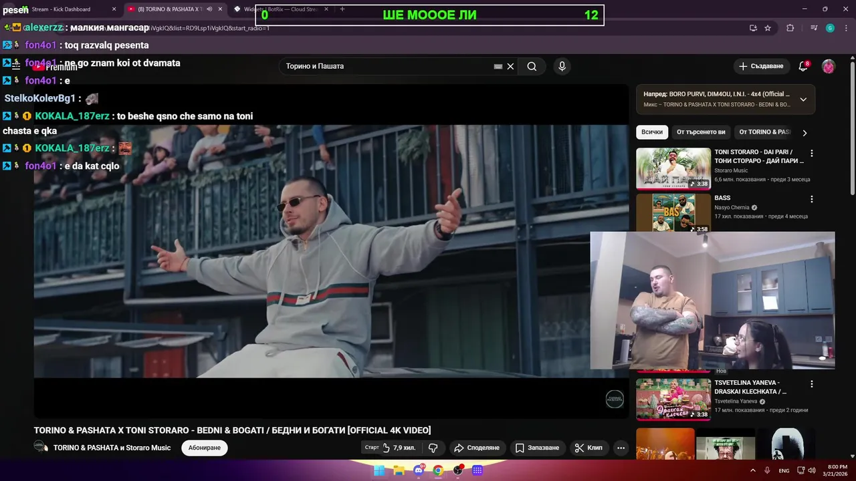Show hidden tray icons chevron
The image size is (856, 481).
(752, 470)
